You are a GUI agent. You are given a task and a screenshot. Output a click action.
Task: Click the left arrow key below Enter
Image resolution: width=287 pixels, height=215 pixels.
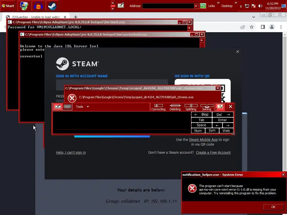click(217, 125)
